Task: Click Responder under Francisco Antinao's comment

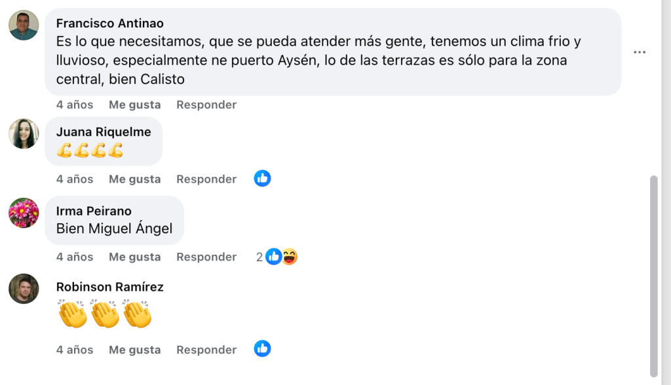Action: (x=206, y=105)
